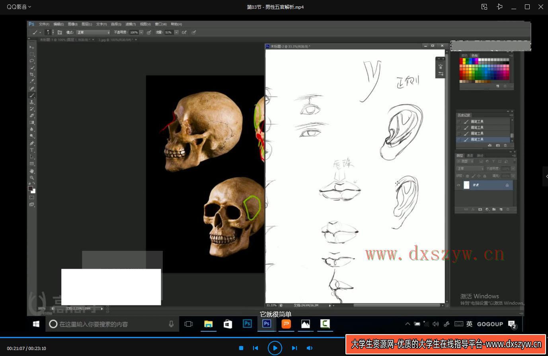Image resolution: width=548 pixels, height=356 pixels.
Task: Toggle pressure for size icon
Action: pos(194,32)
